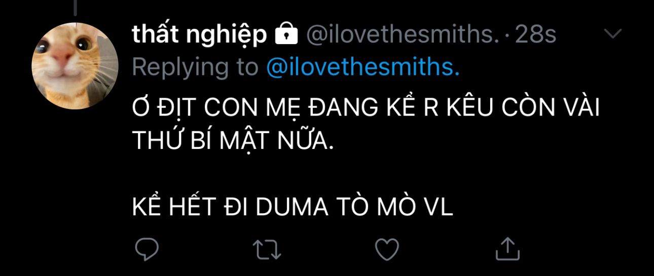Click the line "THỨ BÍ MẬT NỮA."
Screen dimensions: 654x276
[x=233, y=141]
